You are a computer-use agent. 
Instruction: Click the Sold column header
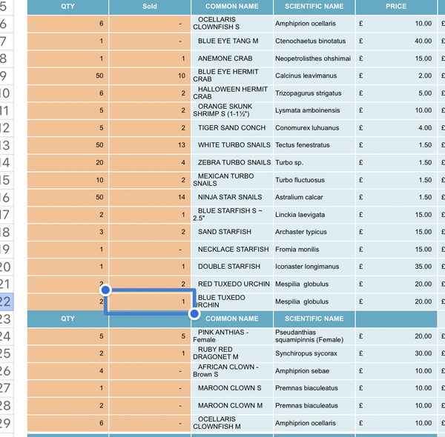point(150,7)
